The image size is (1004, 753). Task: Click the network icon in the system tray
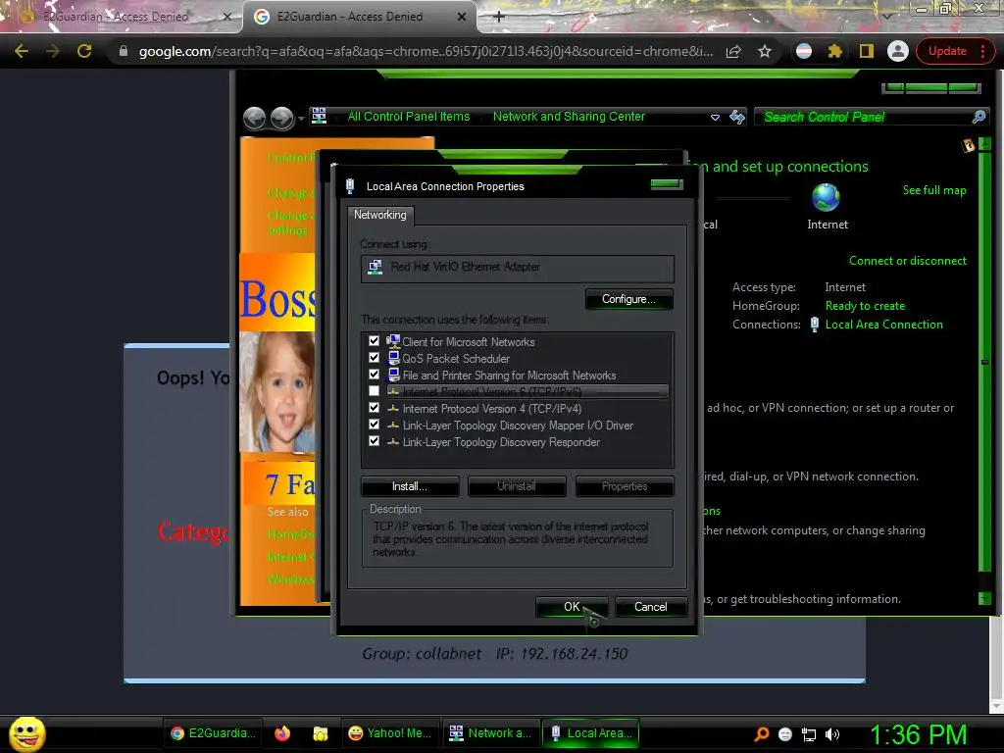(x=809, y=734)
